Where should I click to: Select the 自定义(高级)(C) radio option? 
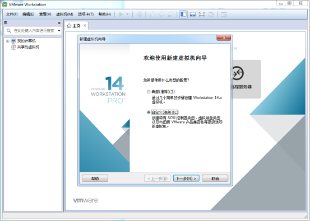149,112
